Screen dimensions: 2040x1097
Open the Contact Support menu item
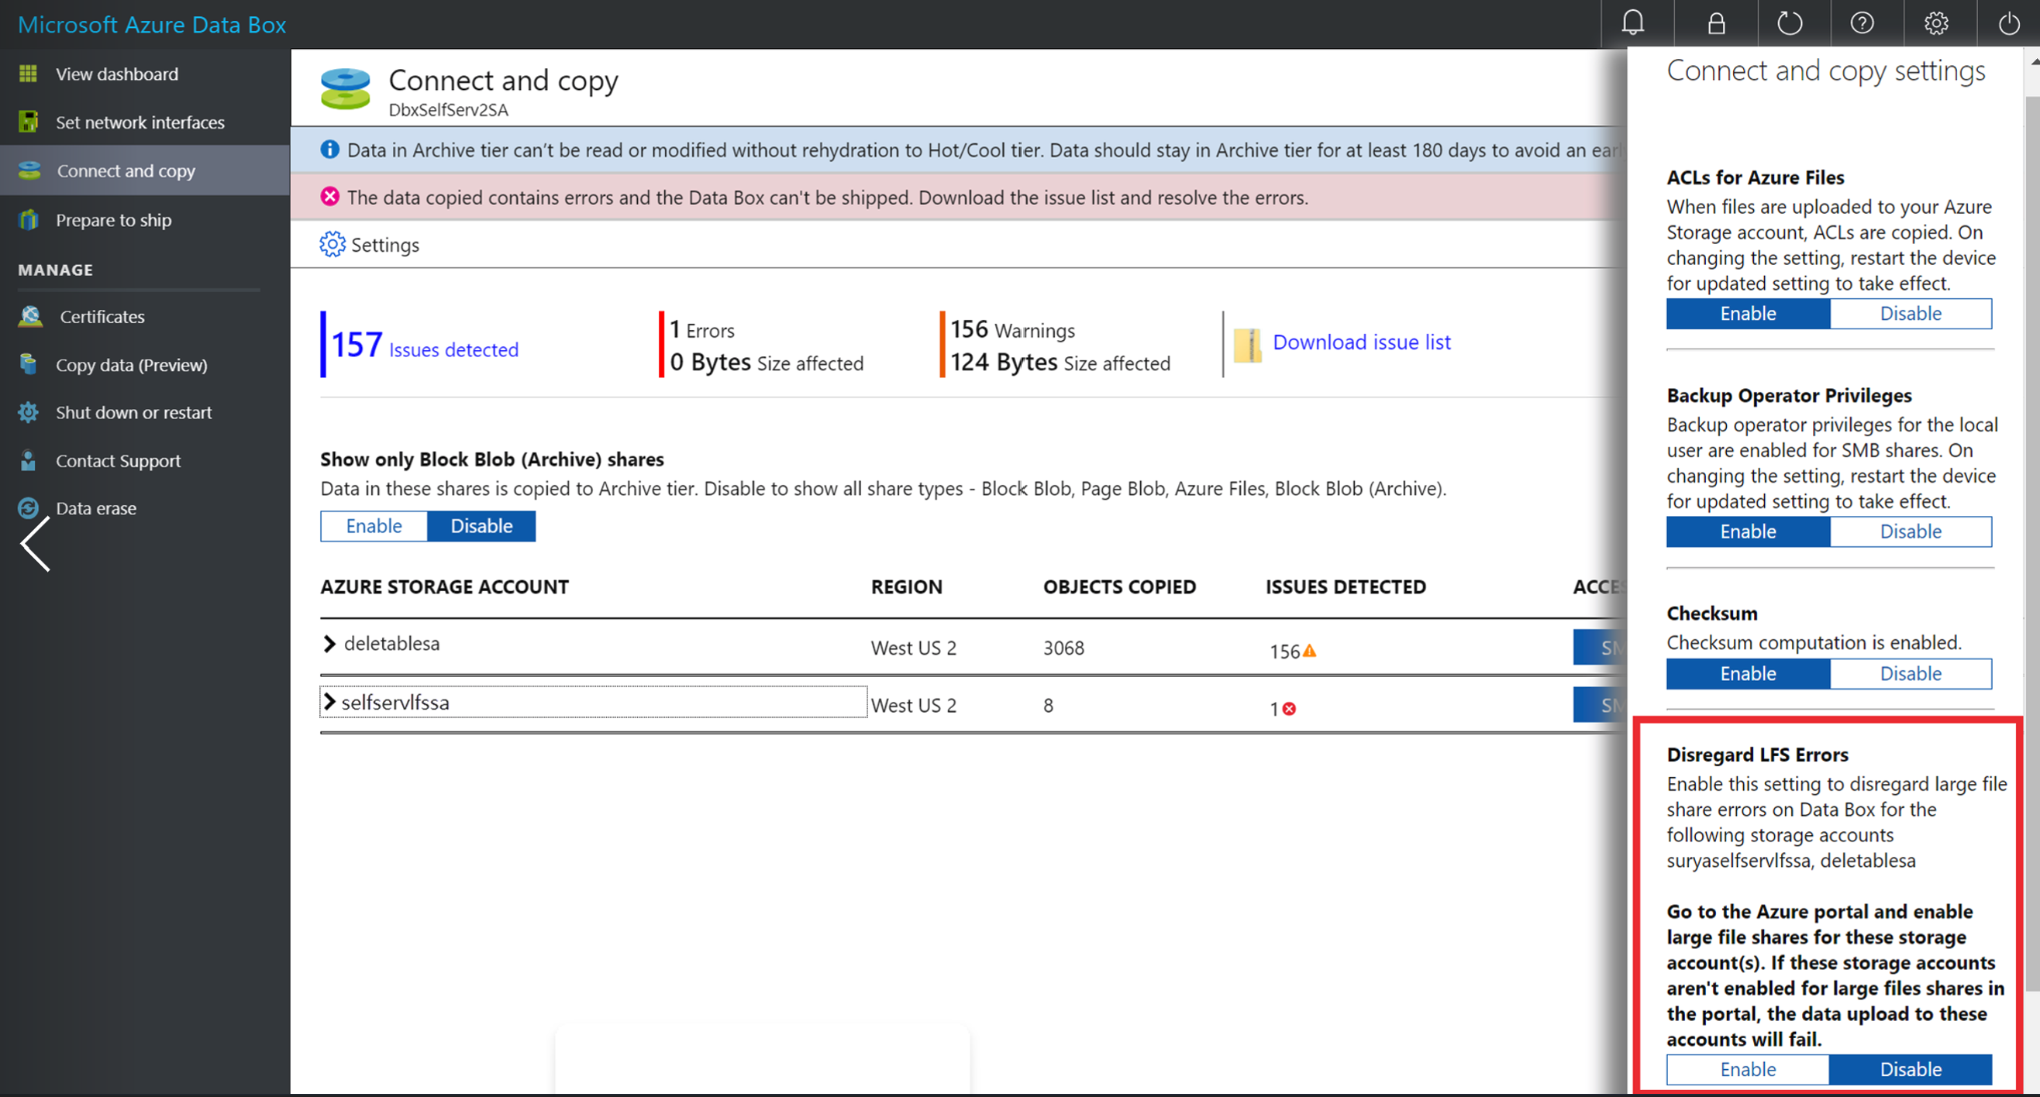tap(118, 459)
